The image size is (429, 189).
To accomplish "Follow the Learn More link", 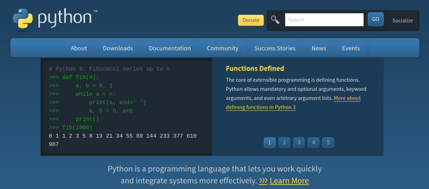I will coord(289,181).
